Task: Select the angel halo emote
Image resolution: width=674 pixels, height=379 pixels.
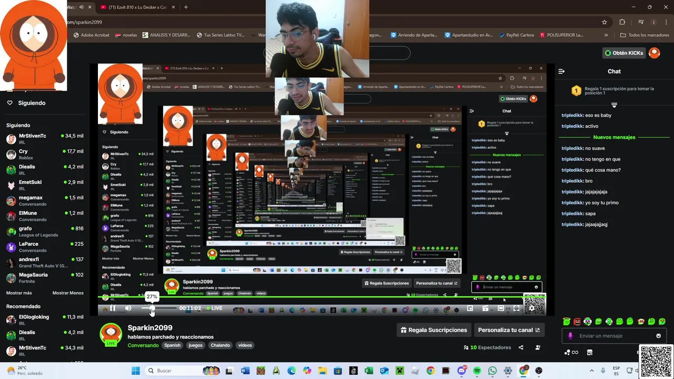Action: tap(566, 321)
